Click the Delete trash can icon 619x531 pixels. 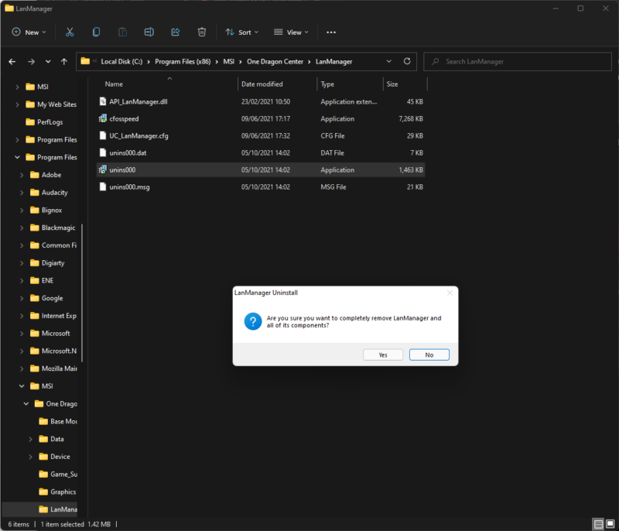[x=202, y=32]
